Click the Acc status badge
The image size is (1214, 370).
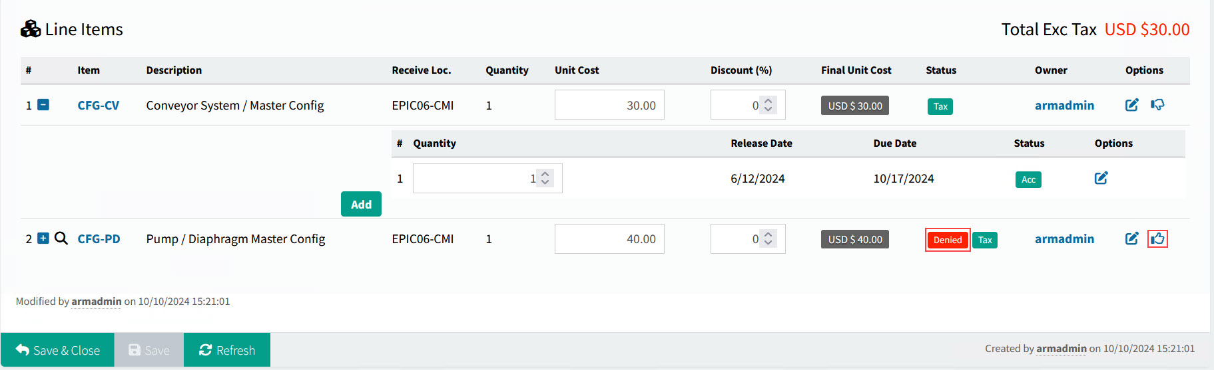[1028, 179]
